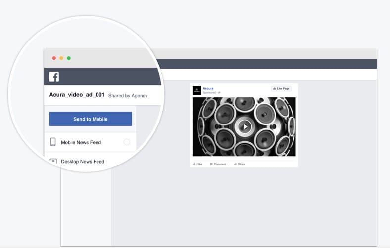This screenshot has height=248, width=390.
Task: Click the Sponsored label under Accura
Action: (x=209, y=92)
